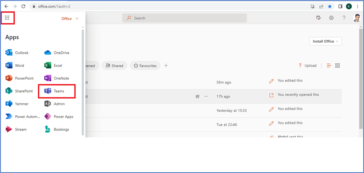Open the settings gear in Office header
The height and width of the screenshot is (173, 364).
coord(331,18)
